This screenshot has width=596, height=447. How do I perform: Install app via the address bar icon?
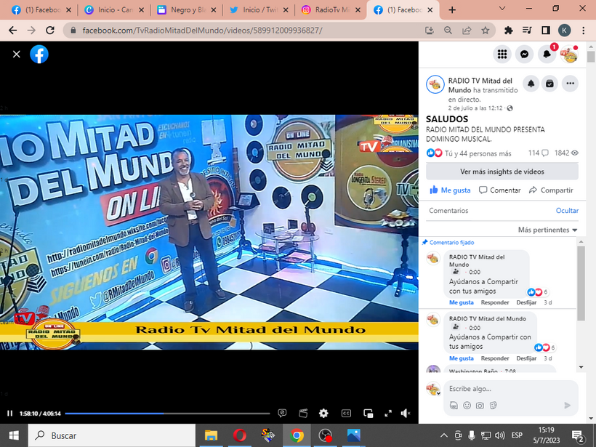pyautogui.click(x=430, y=31)
